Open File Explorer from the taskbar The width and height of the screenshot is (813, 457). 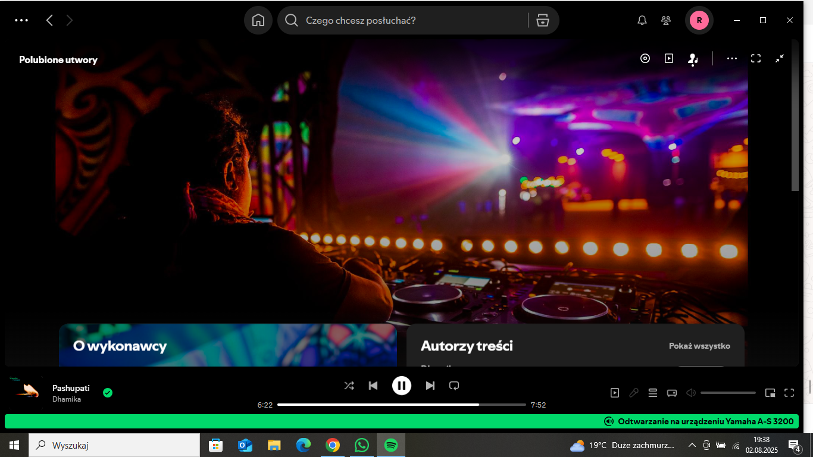click(274, 445)
